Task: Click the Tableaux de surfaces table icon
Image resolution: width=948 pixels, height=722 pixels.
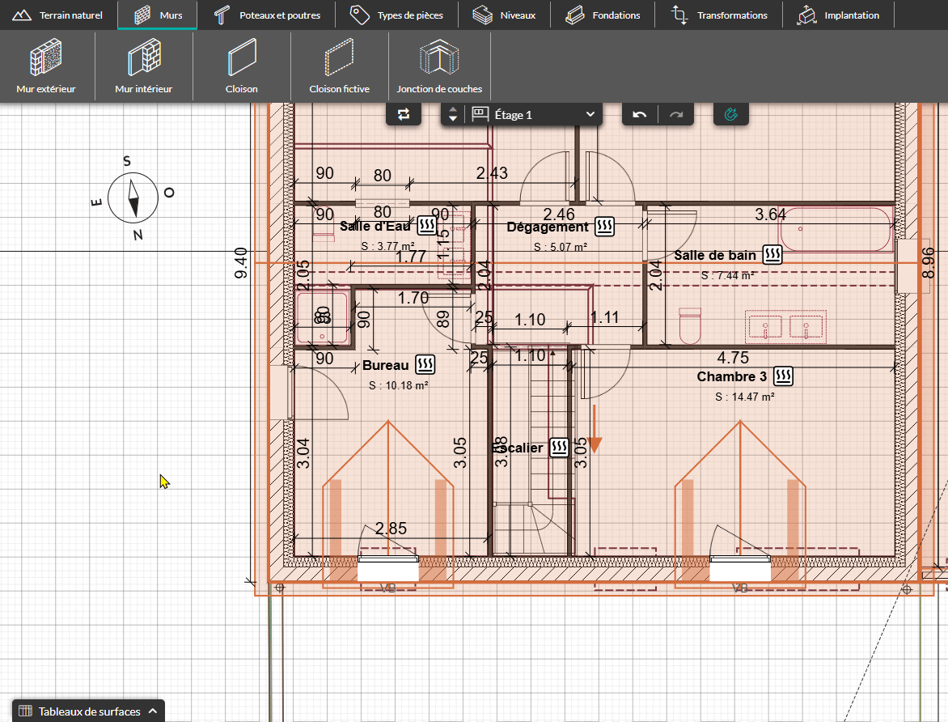Action: (x=25, y=711)
